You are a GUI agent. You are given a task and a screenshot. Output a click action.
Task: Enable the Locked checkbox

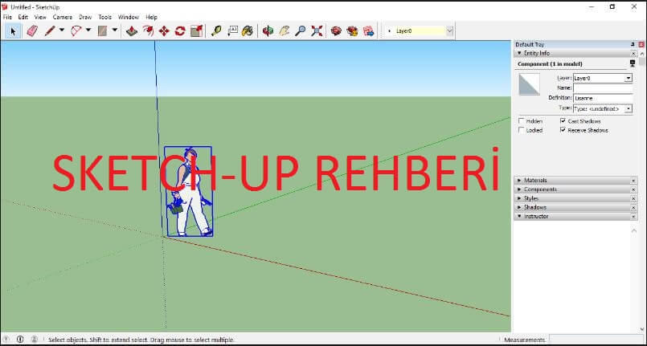[x=522, y=130]
